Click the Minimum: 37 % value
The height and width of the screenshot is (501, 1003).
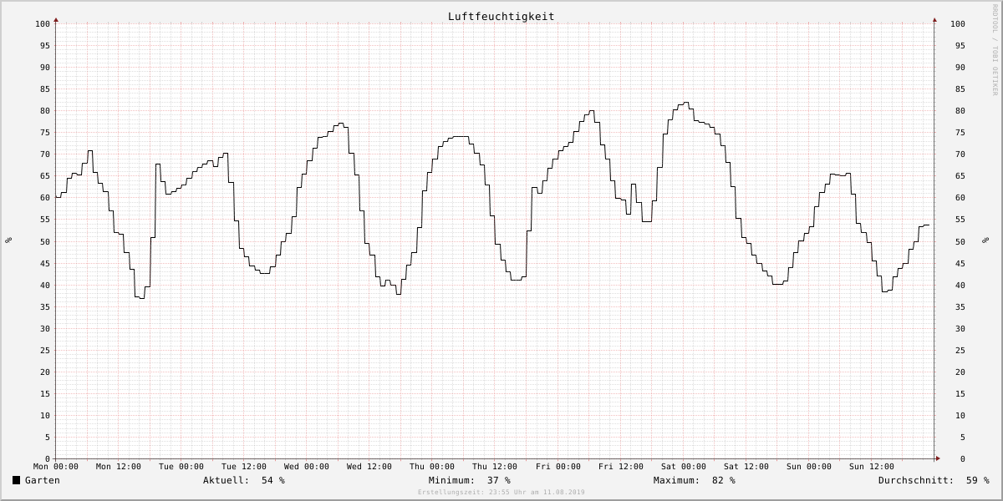470,480
